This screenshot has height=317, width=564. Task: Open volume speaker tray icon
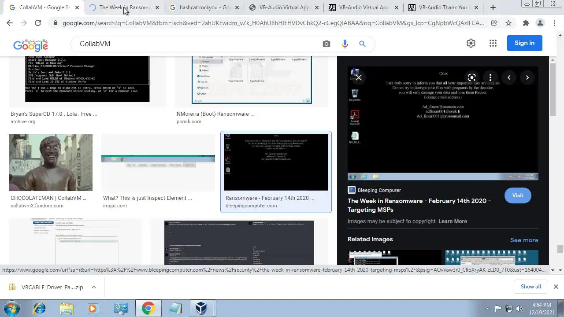(x=519, y=309)
